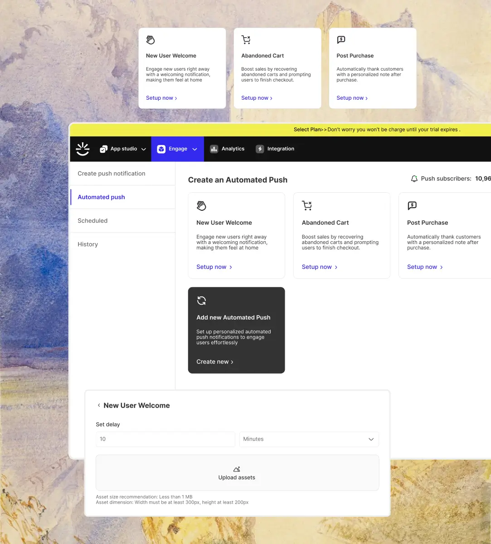
Task: Click waving hand icon in dashboard New User Welcome card
Action: pos(201,206)
